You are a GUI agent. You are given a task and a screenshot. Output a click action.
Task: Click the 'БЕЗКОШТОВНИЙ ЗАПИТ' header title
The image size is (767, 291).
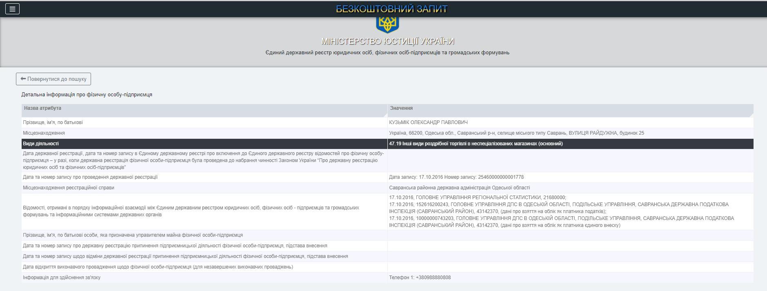[x=391, y=9]
